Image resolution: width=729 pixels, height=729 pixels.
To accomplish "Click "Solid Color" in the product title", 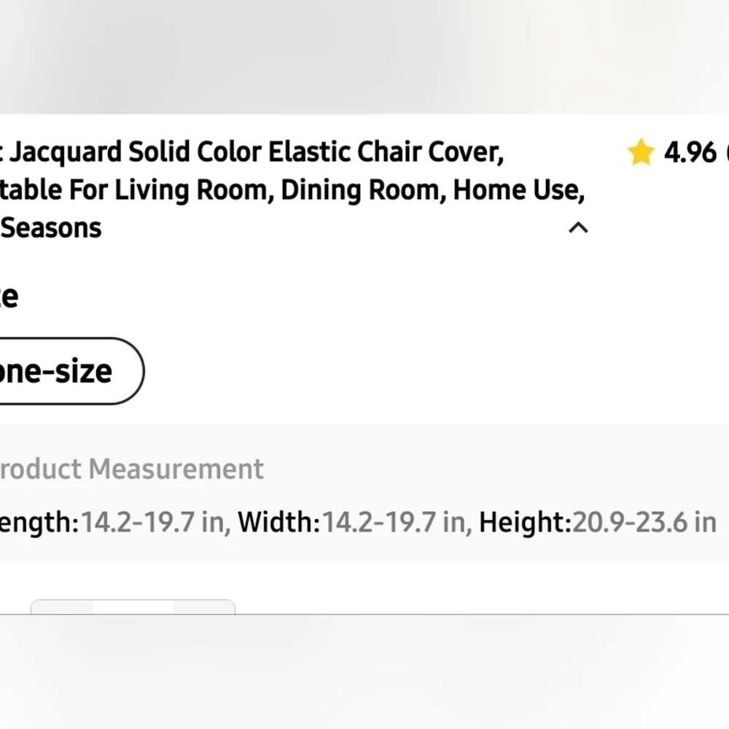I will point(195,153).
